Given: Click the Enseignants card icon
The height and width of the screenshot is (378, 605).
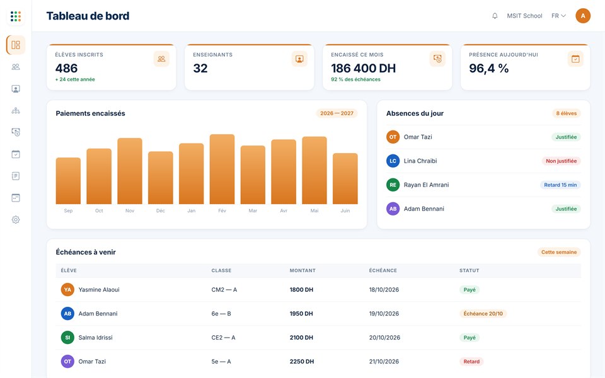Looking at the screenshot, I should [299, 59].
